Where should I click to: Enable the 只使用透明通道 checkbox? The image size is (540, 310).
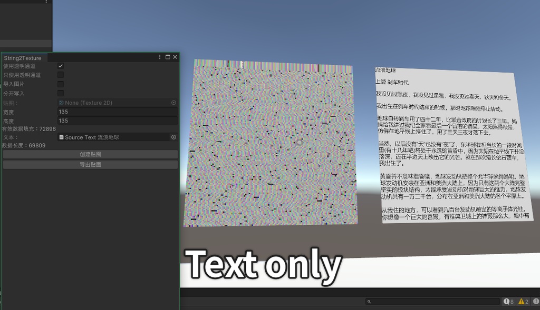[60, 75]
